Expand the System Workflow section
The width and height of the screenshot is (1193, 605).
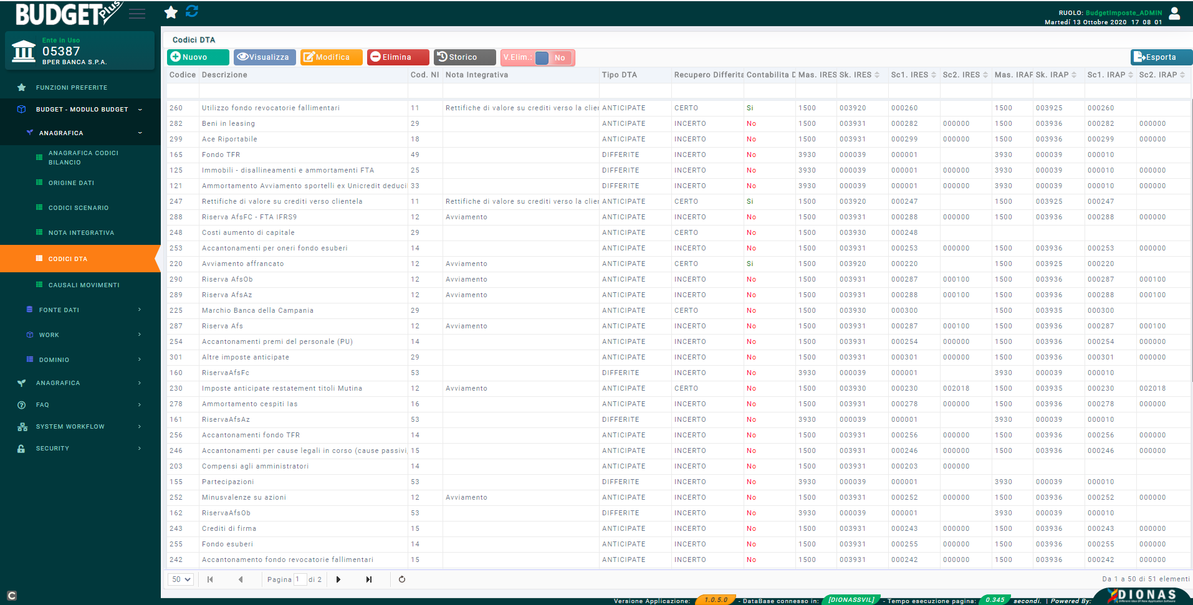click(x=81, y=426)
